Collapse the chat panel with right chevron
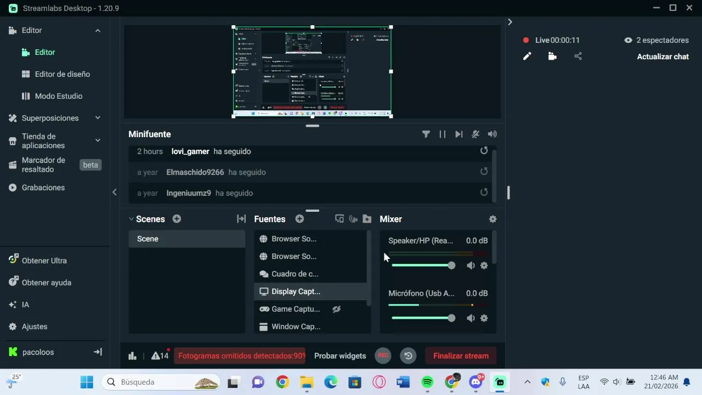Screen dimensions: 702x395 510,22
